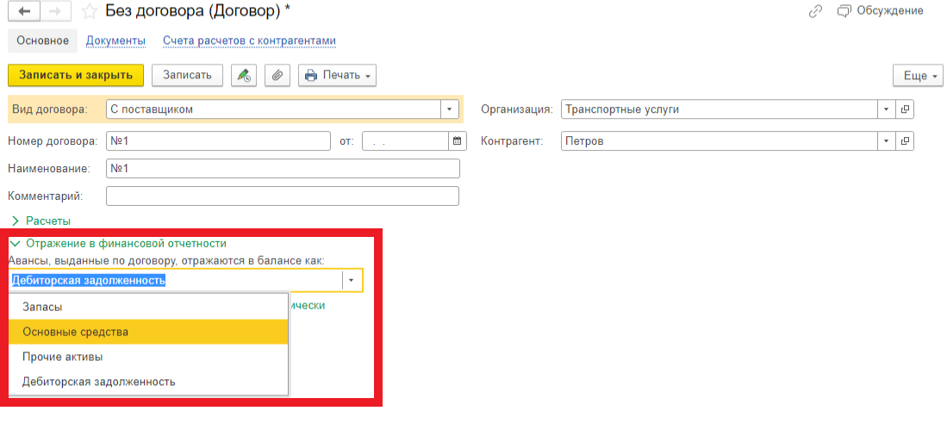Open the Организация dropdown list

tap(887, 109)
